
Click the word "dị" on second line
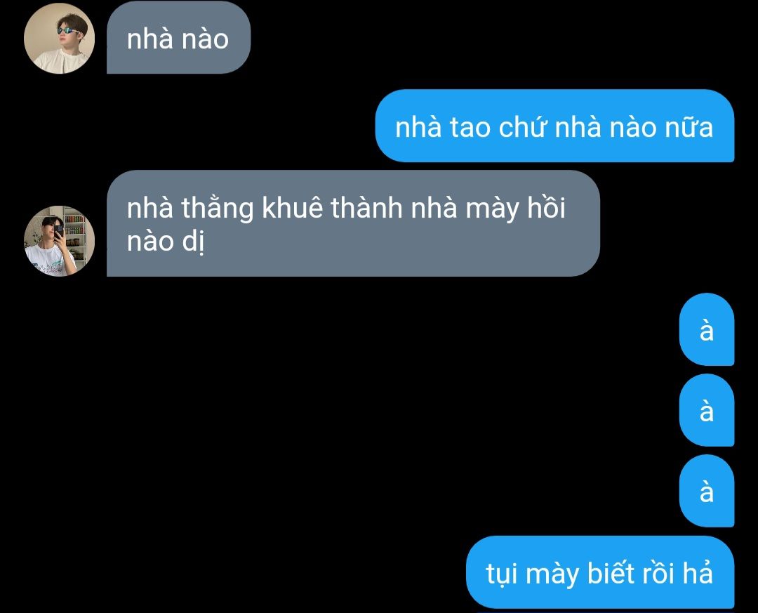[x=193, y=242]
